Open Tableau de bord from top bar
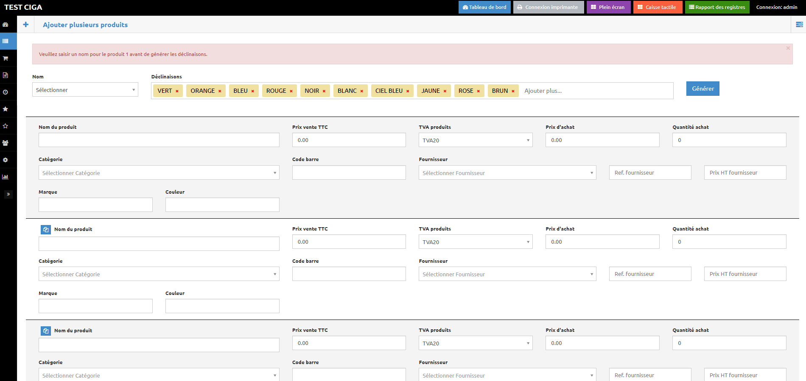806x381 pixels. click(484, 7)
